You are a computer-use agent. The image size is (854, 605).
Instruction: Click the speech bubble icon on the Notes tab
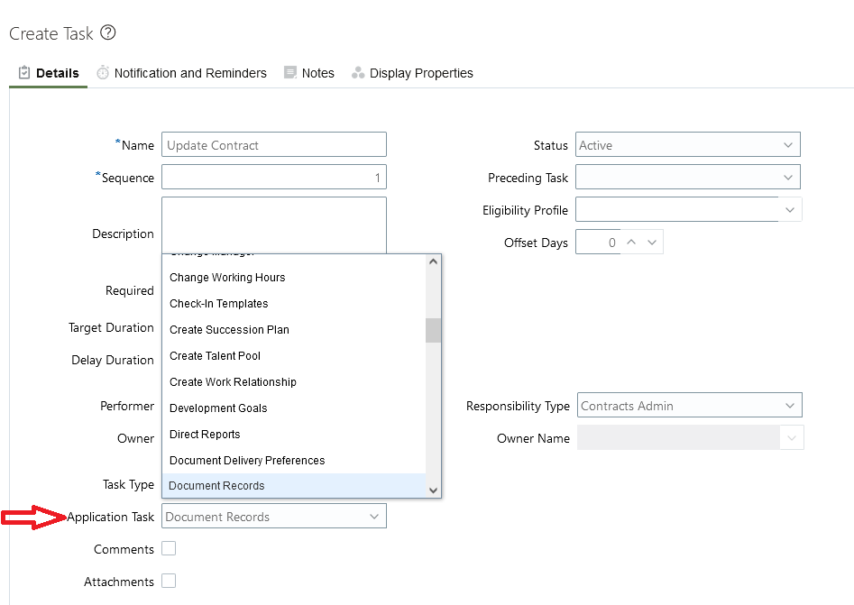[289, 72]
